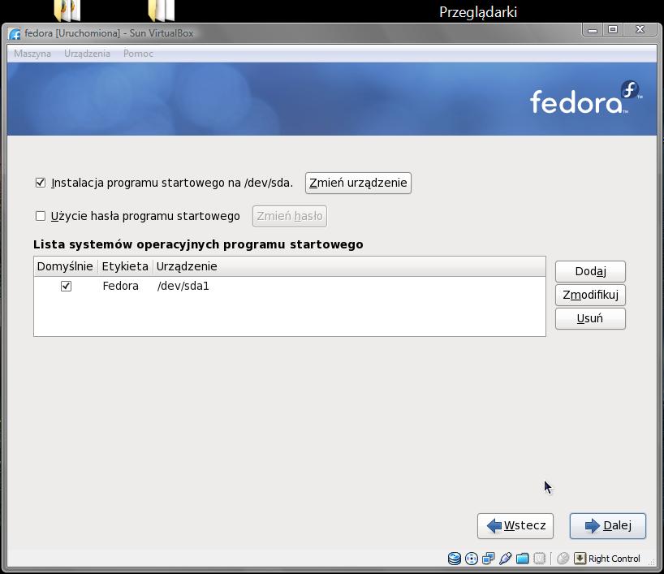
Task: Sort by the Urządzenie column header
Action: 349,266
